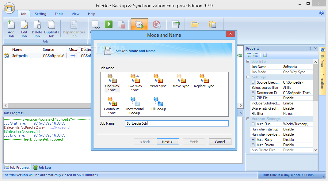Expand the Auto Retry property

click(253, 140)
